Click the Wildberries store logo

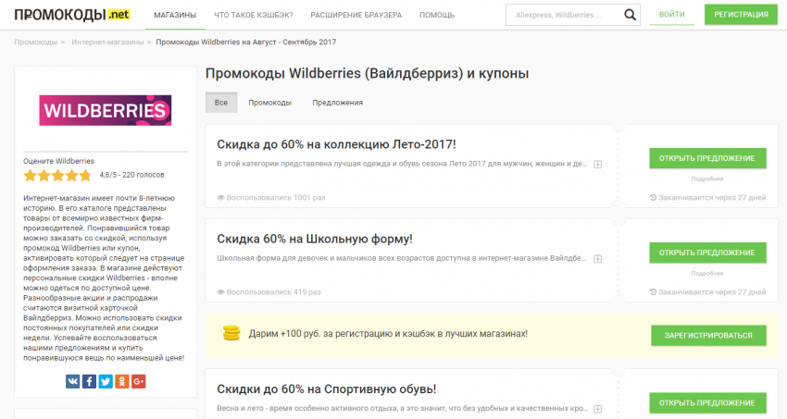point(106,110)
